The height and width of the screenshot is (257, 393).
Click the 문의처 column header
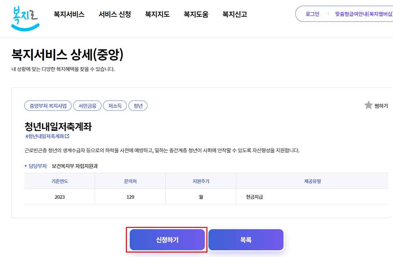pos(130,181)
